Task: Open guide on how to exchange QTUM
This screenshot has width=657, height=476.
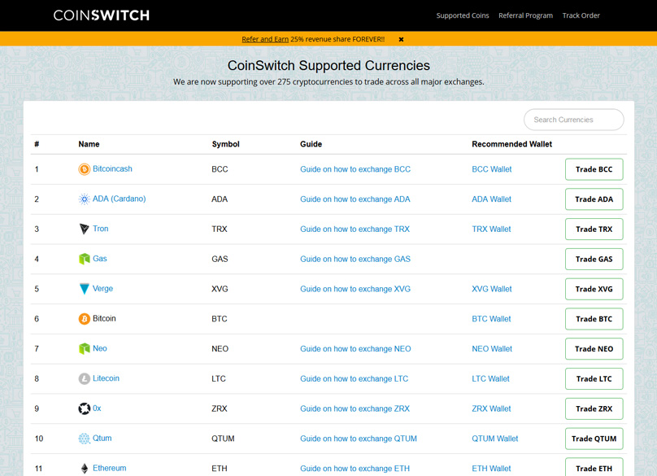Action: (x=359, y=439)
